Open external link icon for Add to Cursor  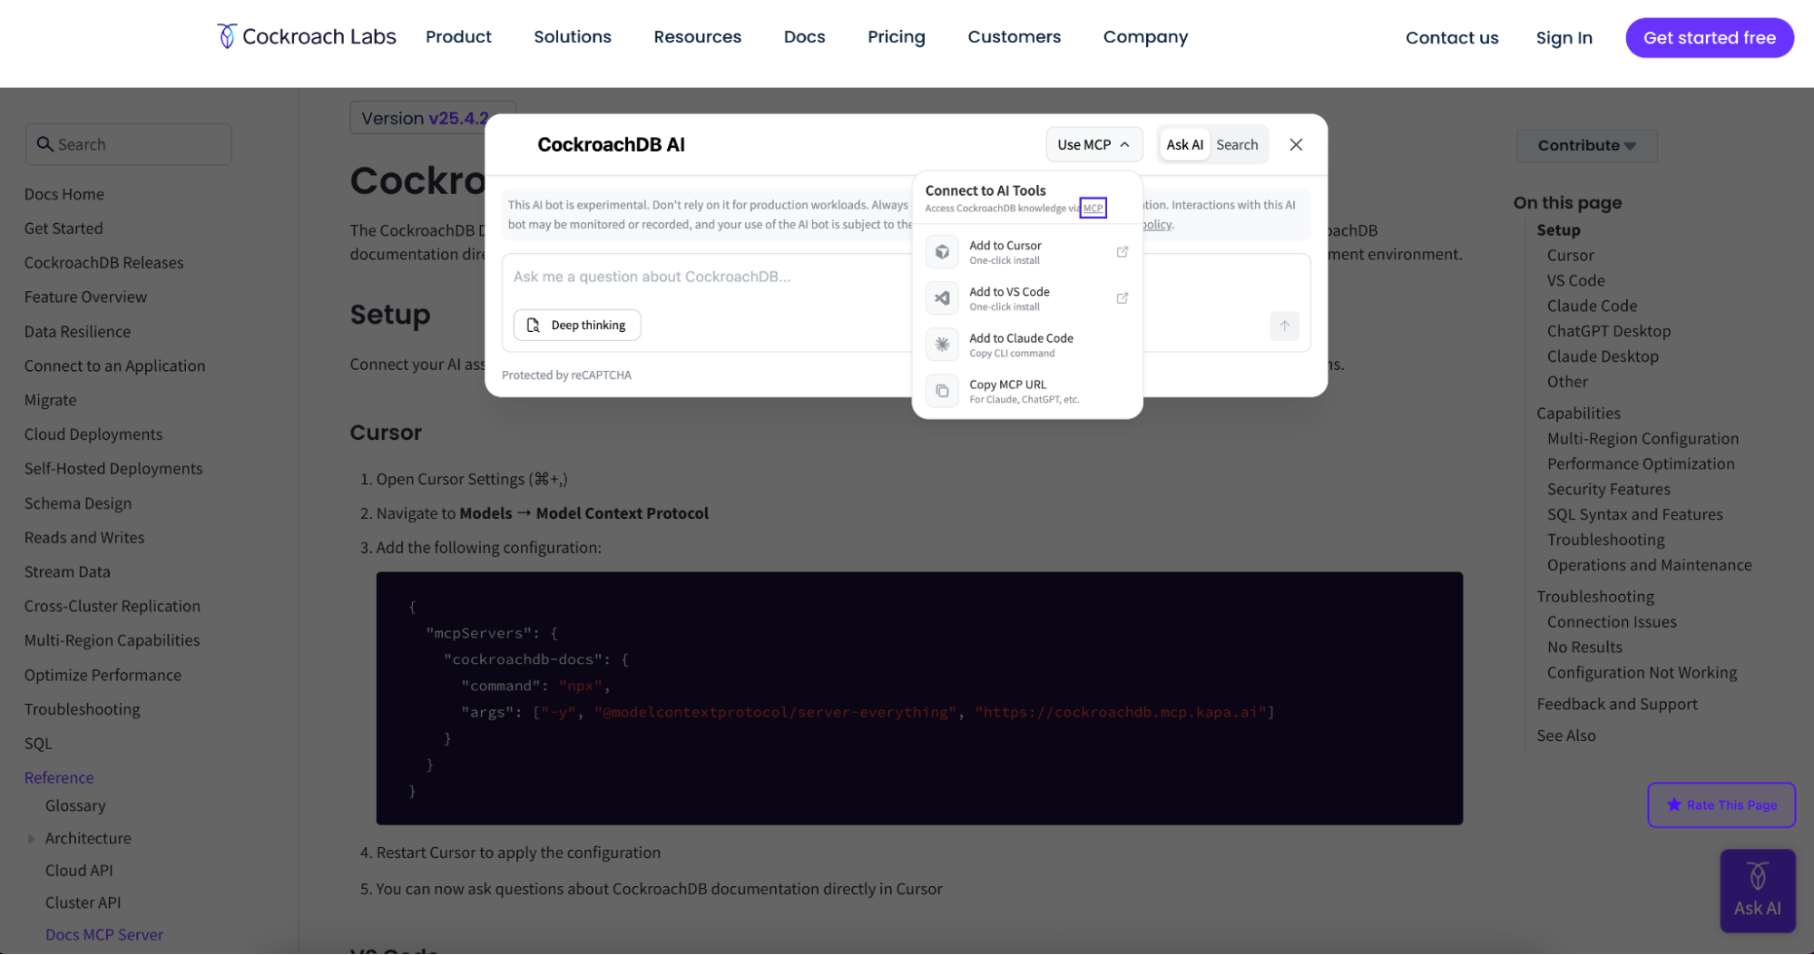click(x=1122, y=252)
